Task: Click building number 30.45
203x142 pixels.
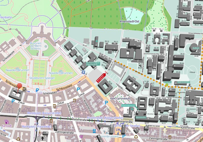Action: pyautogui.click(x=178, y=72)
